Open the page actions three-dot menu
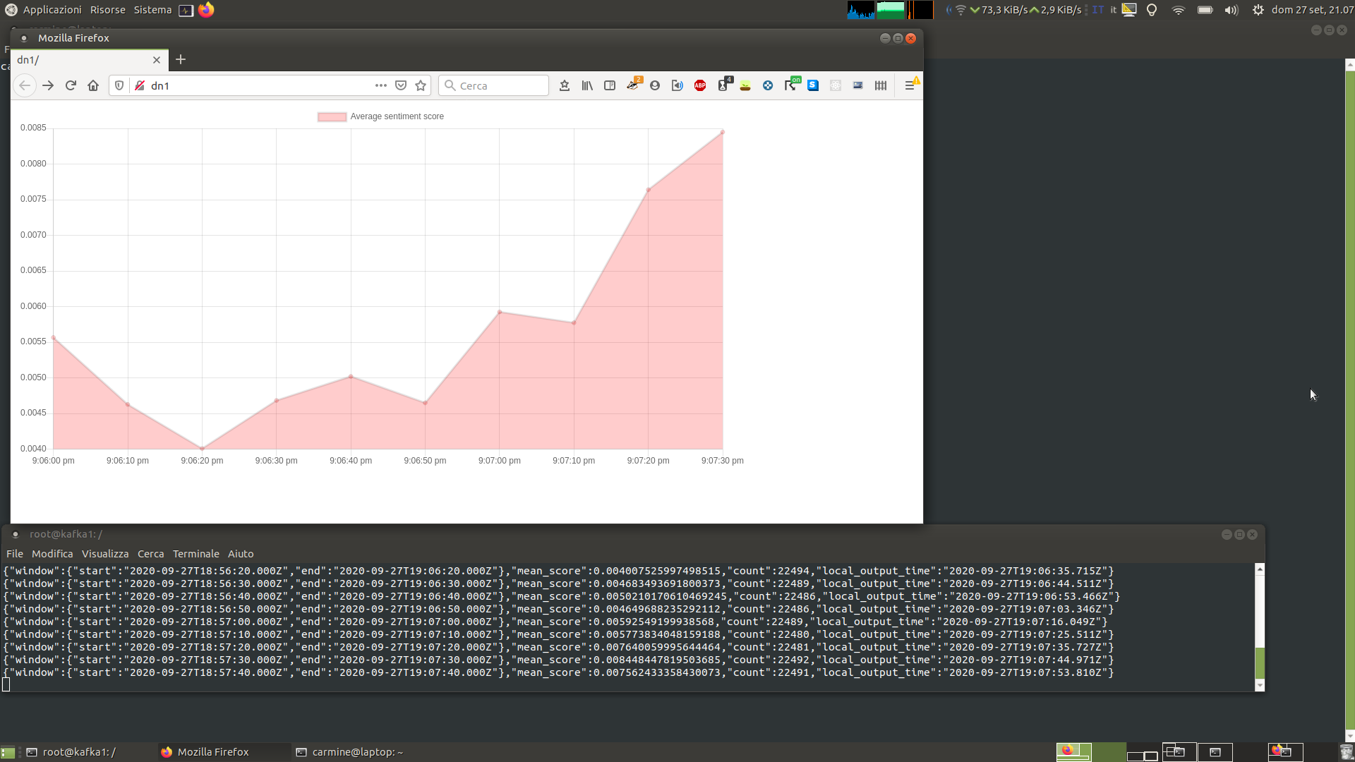The width and height of the screenshot is (1355, 762). (381, 85)
